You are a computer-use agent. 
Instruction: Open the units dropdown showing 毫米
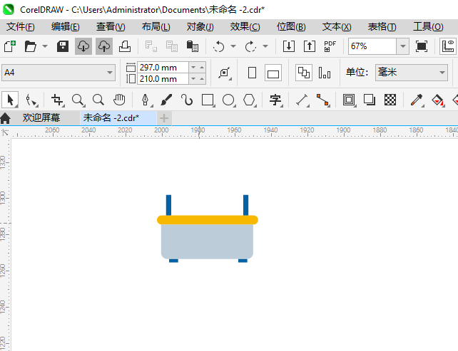411,73
